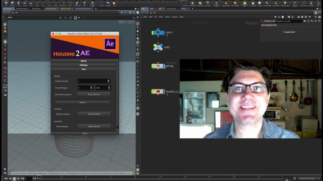Select the Circle shelf tool
323x181 pixels.
click(x=49, y=4)
